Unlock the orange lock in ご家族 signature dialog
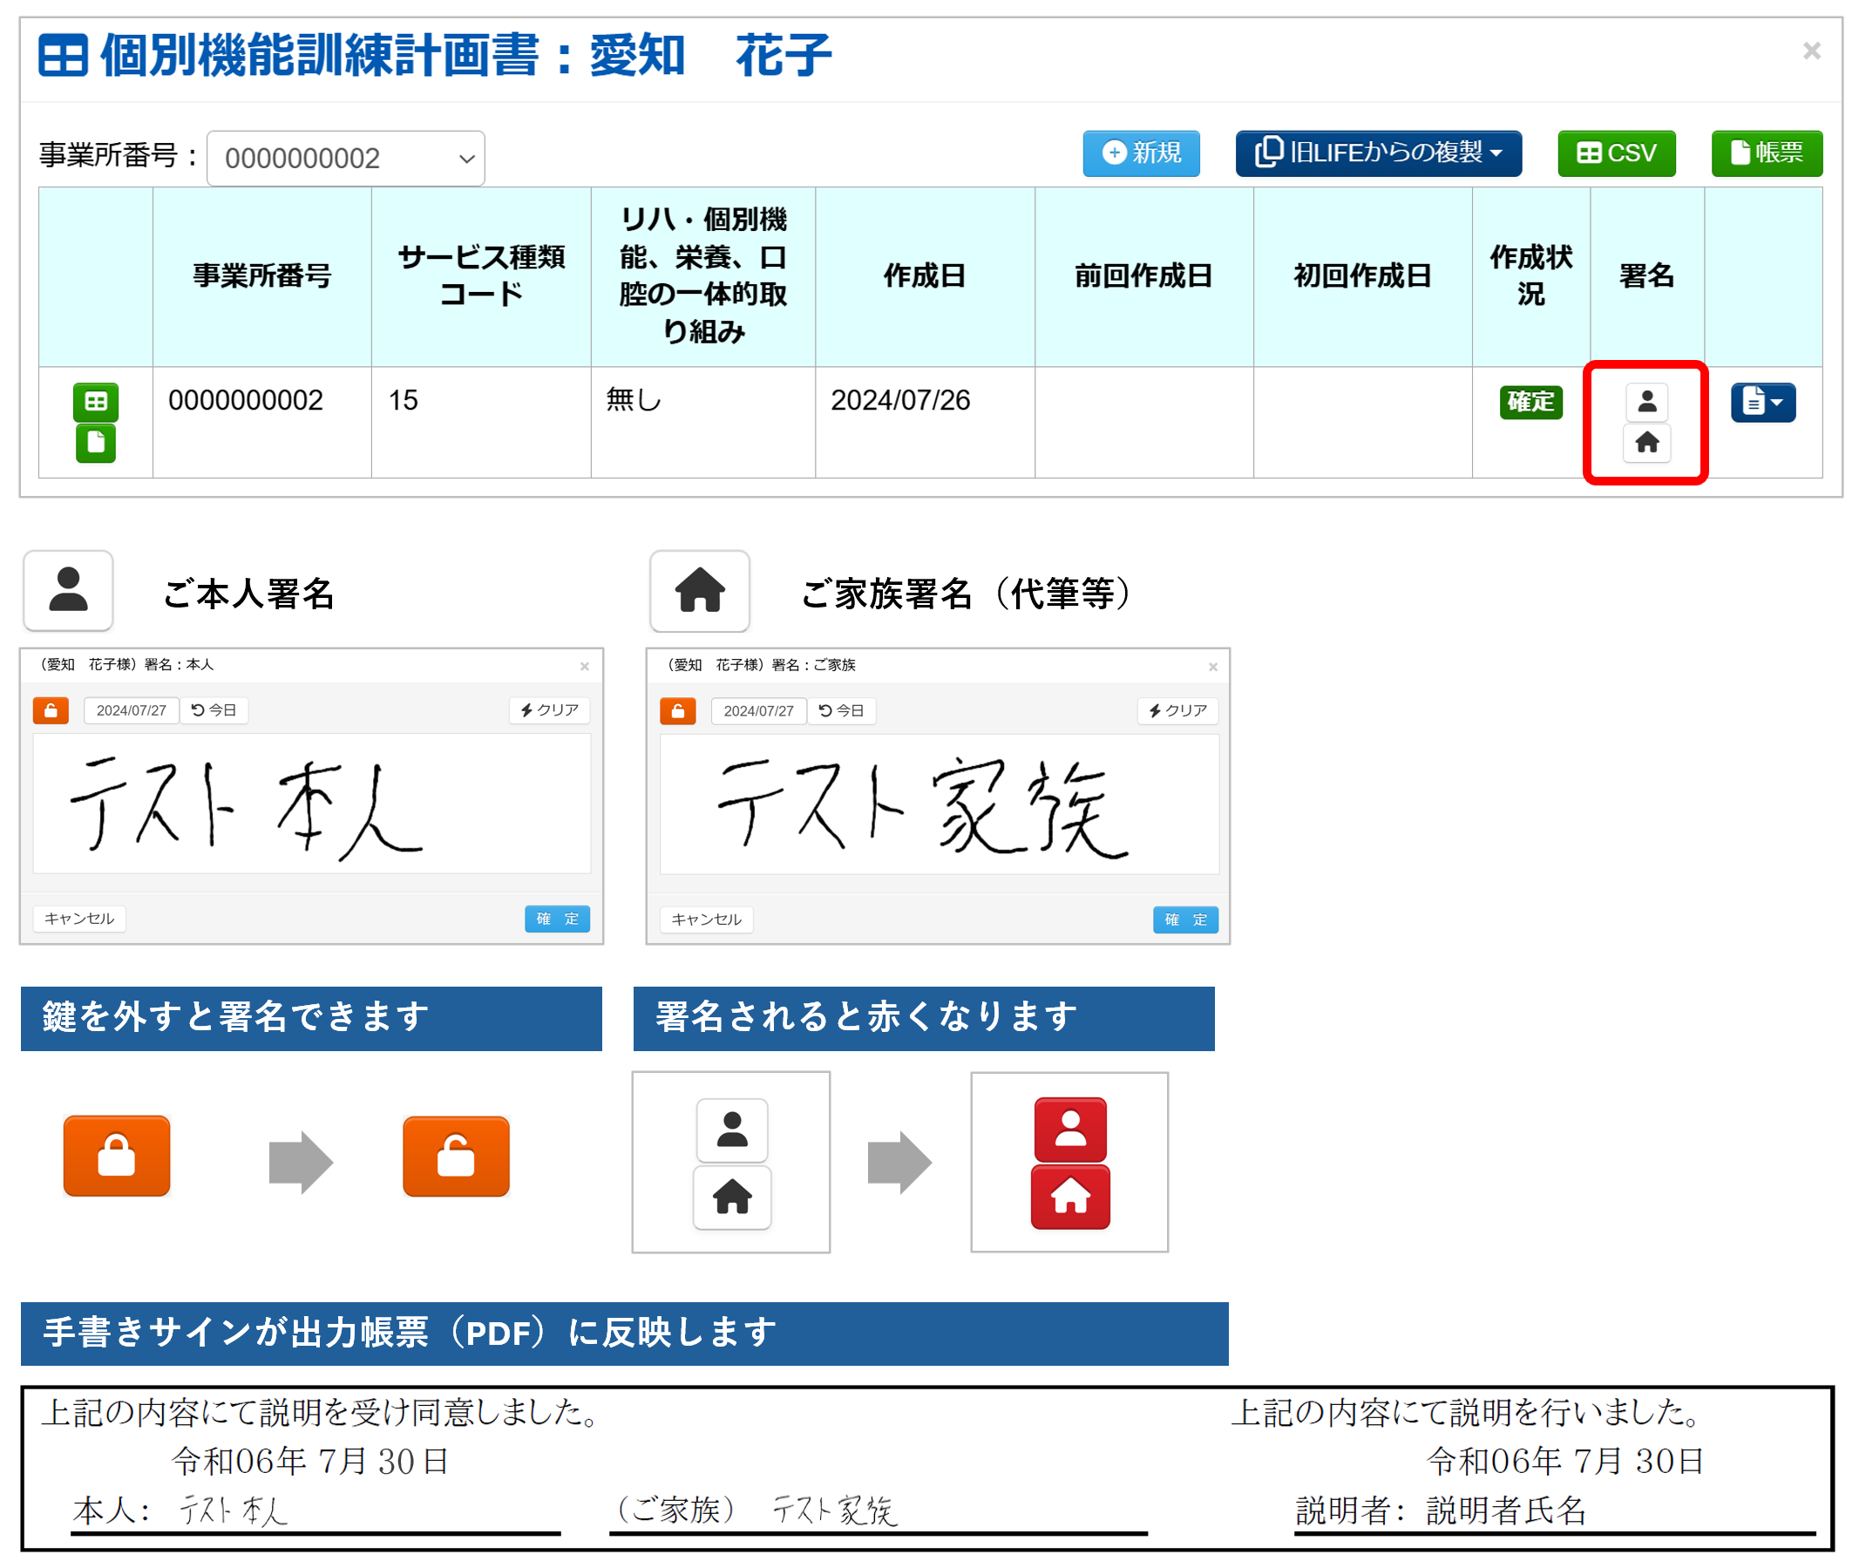 (677, 711)
